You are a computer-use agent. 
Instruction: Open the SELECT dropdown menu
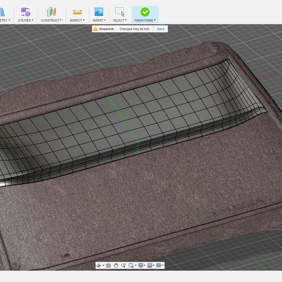coord(120,20)
